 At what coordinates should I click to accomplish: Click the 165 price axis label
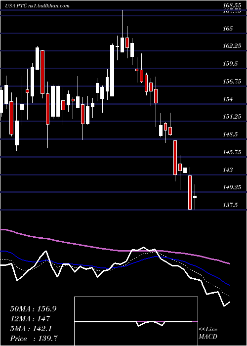(x=228, y=29)
